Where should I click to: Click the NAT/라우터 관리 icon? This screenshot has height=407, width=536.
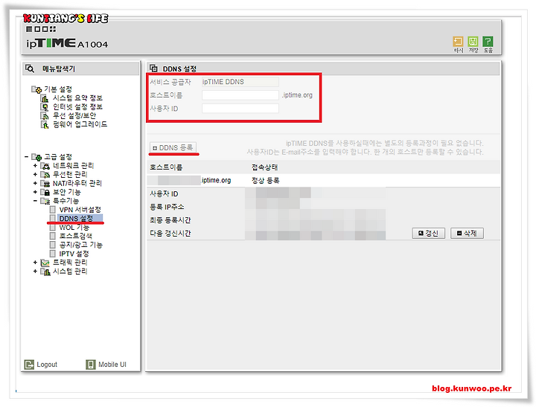click(45, 184)
